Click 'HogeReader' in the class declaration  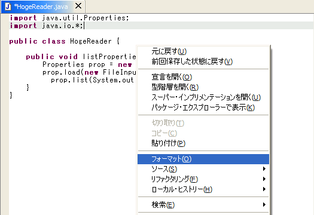[91, 41]
